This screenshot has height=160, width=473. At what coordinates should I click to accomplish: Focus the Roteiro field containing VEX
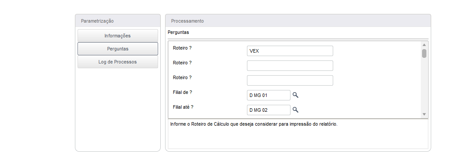tap(290, 51)
